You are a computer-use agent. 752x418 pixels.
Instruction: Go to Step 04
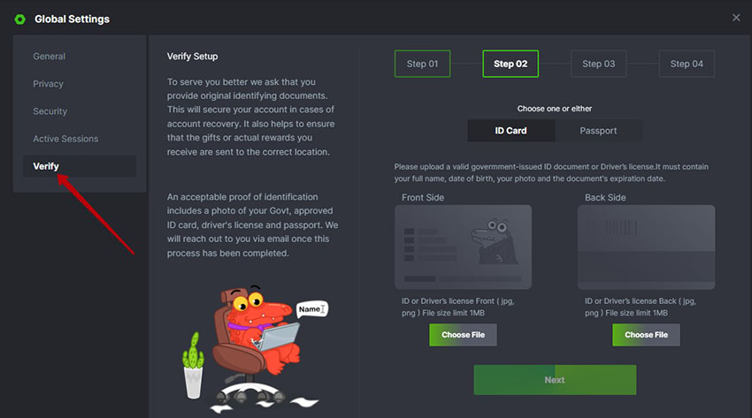pyautogui.click(x=687, y=64)
